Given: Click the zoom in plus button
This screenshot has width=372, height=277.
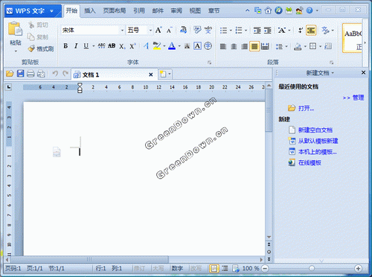Looking at the screenshot, I should point(358,268).
